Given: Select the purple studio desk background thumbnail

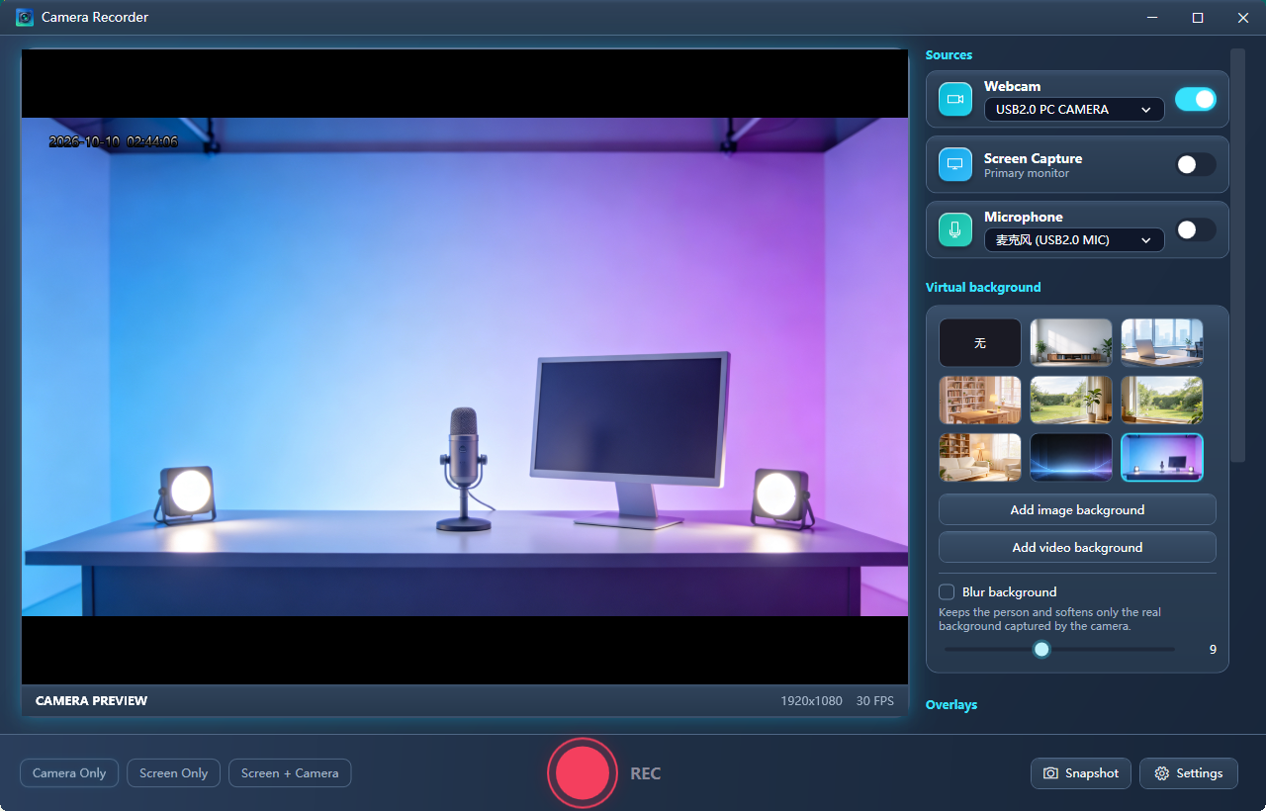Looking at the screenshot, I should pyautogui.click(x=1162, y=458).
